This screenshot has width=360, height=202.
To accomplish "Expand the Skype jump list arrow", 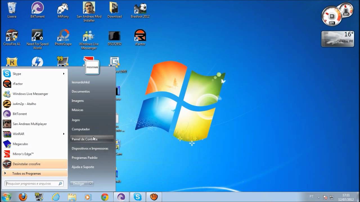I will (64, 74).
